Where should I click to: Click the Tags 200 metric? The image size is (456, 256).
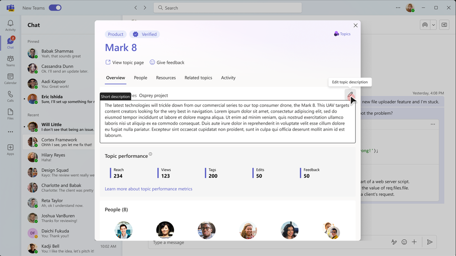pyautogui.click(x=211, y=173)
